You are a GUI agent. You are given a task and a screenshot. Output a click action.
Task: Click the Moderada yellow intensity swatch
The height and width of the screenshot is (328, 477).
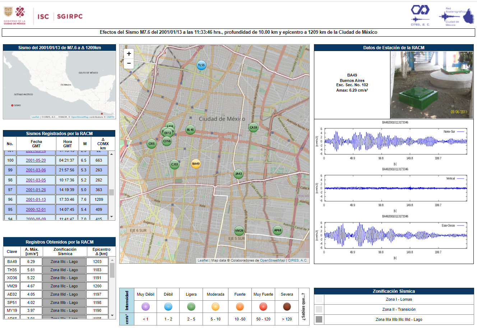point(216,306)
